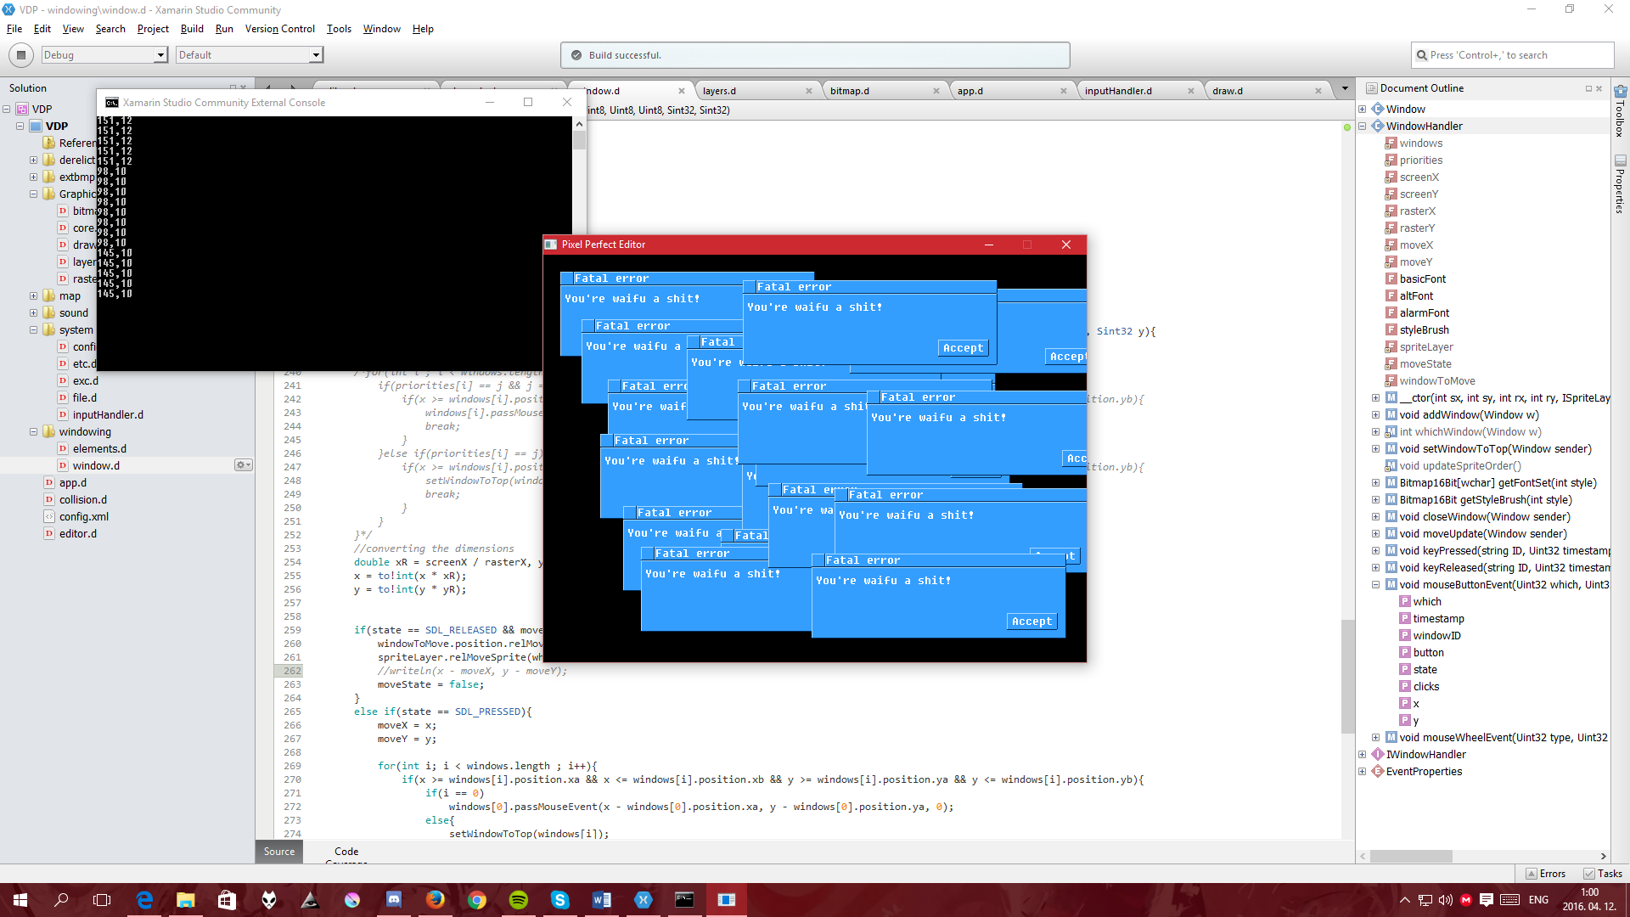Collapse mouseButtonEvent method in outline
The image size is (1630, 917).
pyautogui.click(x=1375, y=584)
